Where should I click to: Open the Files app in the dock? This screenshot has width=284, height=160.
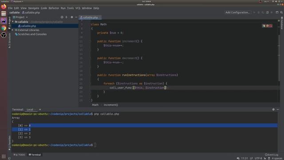click(4, 14)
